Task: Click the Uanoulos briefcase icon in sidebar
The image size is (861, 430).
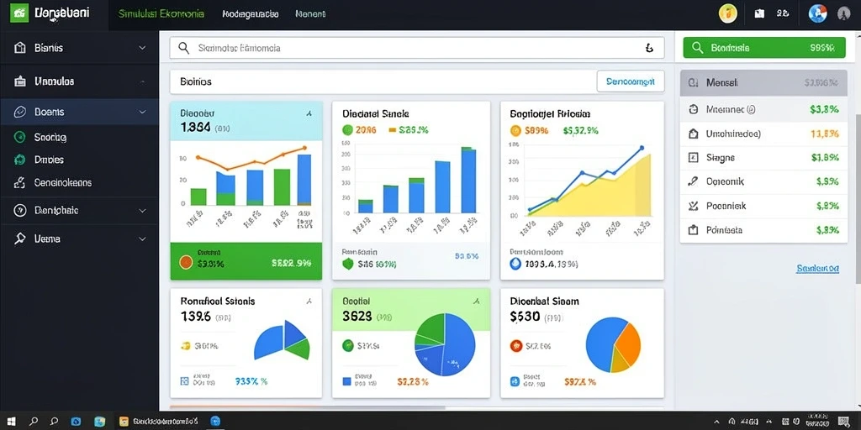Action: click(x=20, y=81)
